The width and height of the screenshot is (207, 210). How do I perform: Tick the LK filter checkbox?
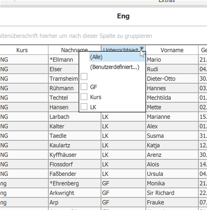84,107
